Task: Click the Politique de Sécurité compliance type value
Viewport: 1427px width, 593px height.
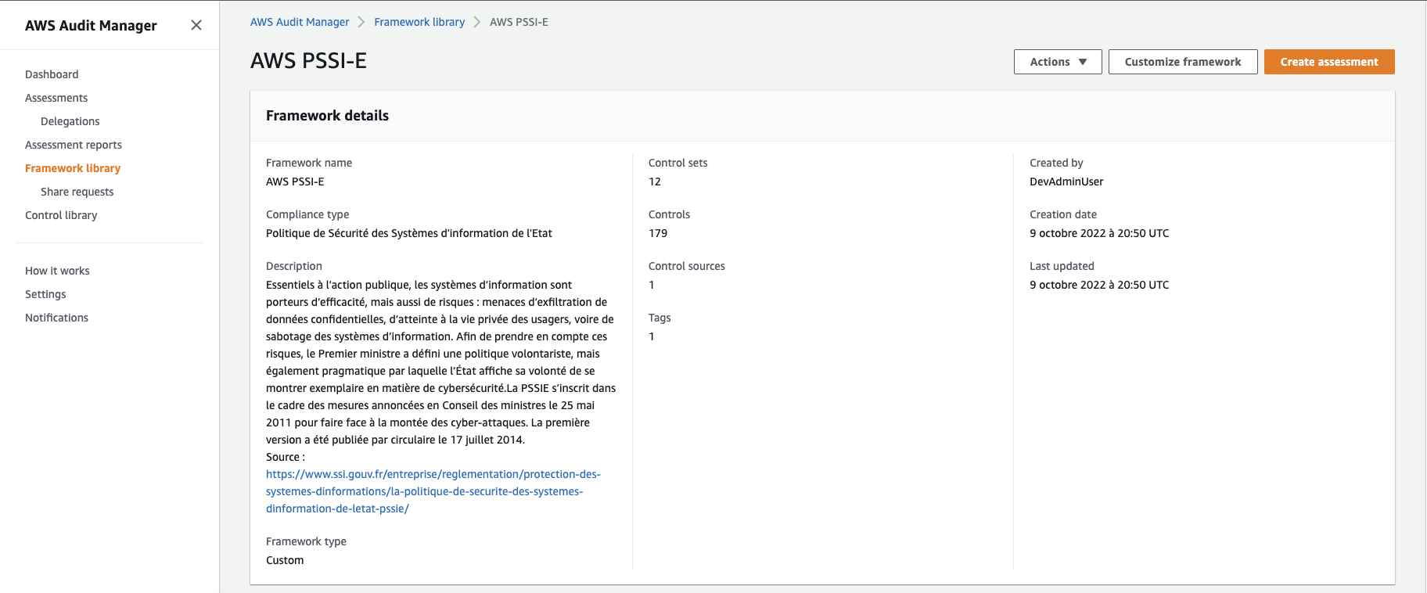Action: click(409, 233)
